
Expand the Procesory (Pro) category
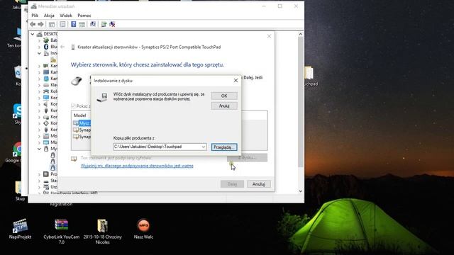coord(39,174)
